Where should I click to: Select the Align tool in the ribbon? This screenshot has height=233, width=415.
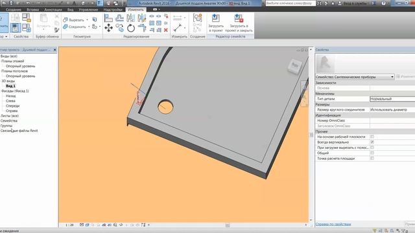click(108, 18)
